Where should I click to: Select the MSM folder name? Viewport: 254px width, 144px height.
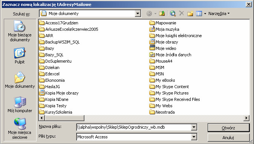coord(160,67)
